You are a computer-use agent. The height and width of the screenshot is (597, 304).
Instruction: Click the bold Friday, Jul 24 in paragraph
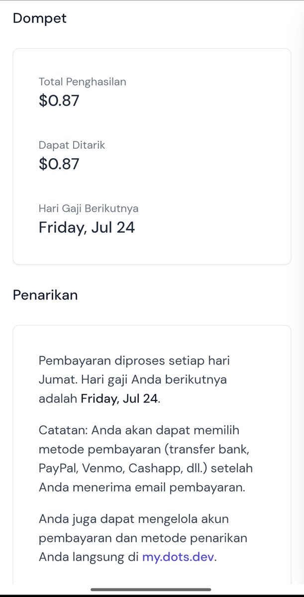(119, 399)
